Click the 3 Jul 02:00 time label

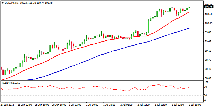[178, 105]
